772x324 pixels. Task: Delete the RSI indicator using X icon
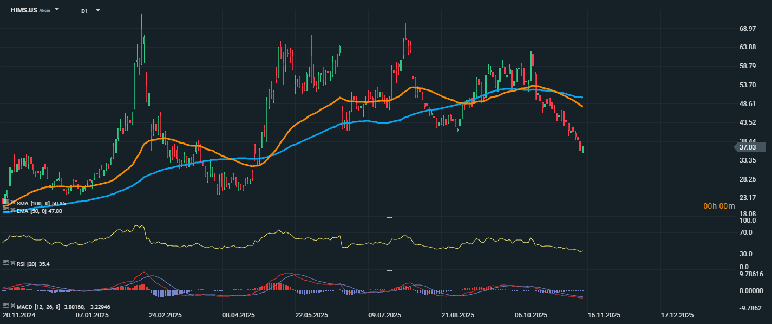(12, 262)
